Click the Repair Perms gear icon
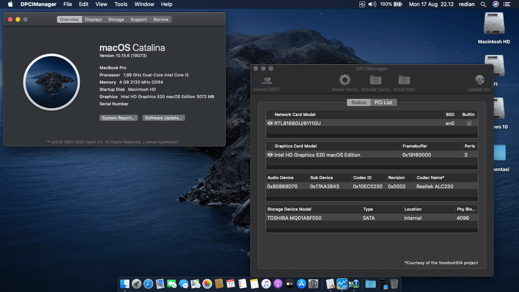This screenshot has height=292, width=519. coord(345,80)
